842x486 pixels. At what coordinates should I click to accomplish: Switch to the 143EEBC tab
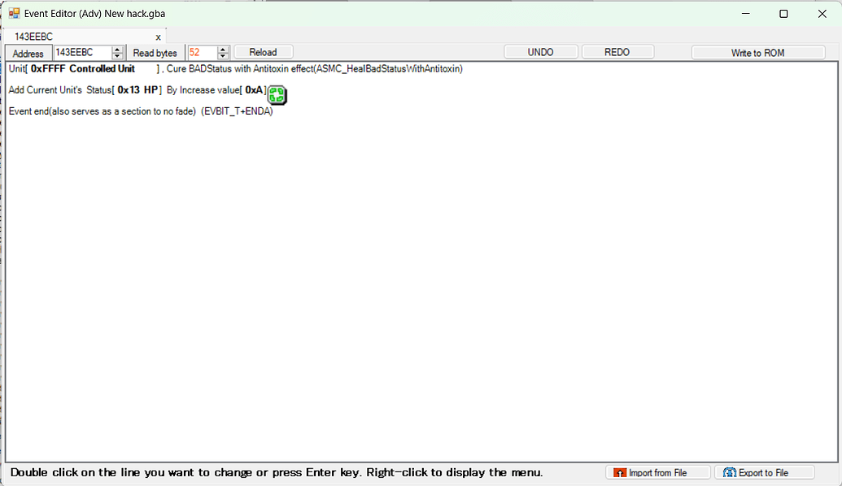tap(34, 37)
